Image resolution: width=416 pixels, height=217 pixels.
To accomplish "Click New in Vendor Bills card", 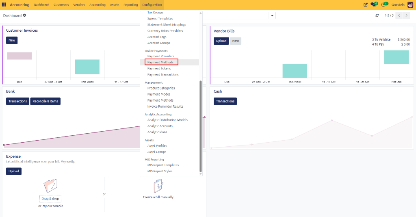I will point(236,41).
